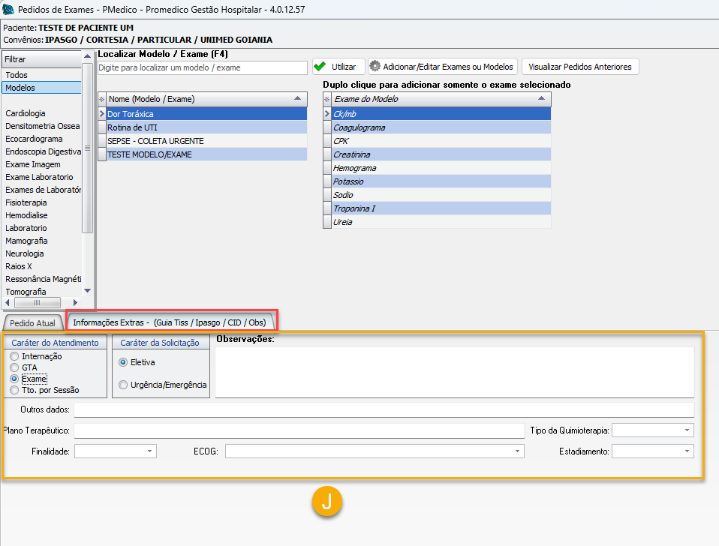Click the Promedico app icon in the title bar
719x546 pixels.
coord(8,9)
